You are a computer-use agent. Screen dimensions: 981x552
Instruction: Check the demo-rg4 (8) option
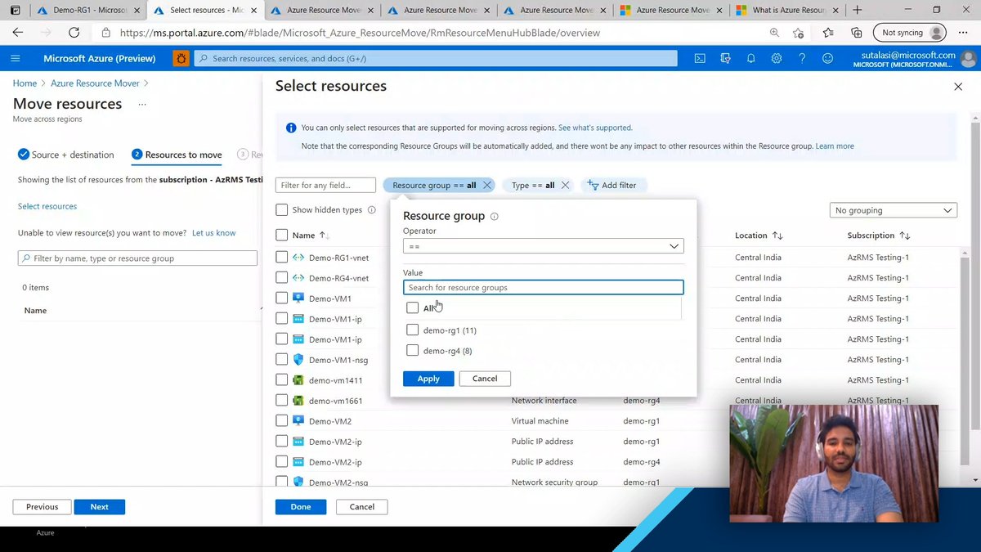tap(412, 351)
